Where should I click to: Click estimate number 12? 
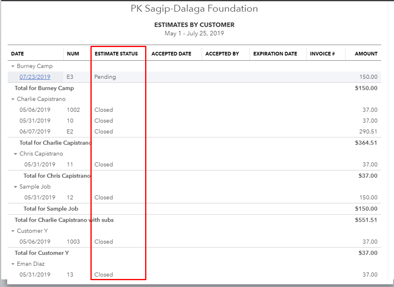(70, 197)
